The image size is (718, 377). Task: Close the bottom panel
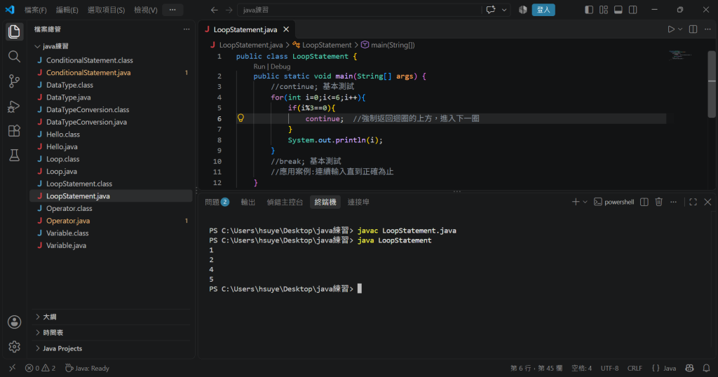coord(707,202)
